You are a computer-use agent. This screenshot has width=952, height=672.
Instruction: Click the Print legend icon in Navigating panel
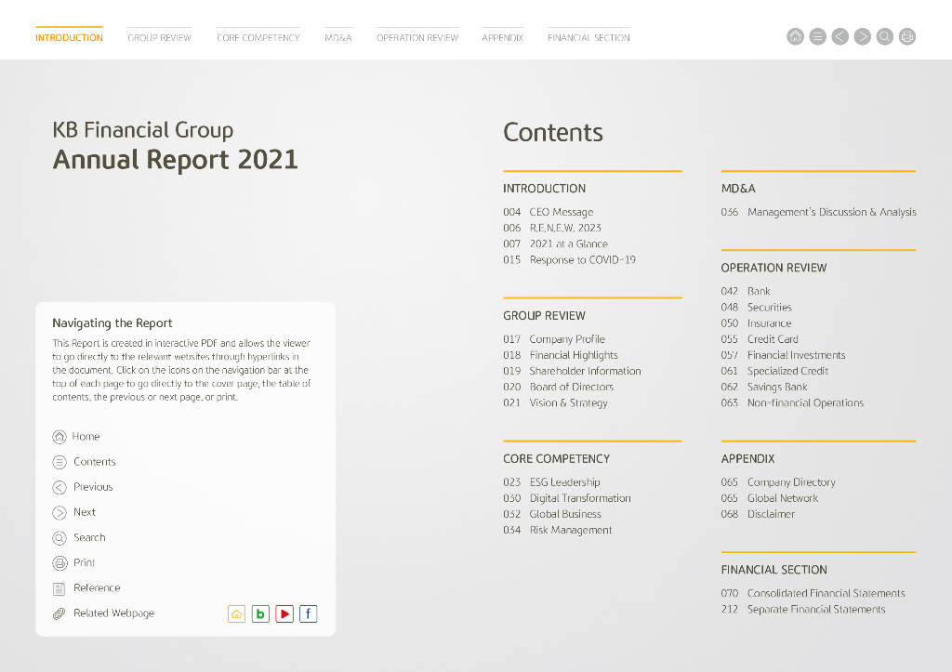click(59, 563)
